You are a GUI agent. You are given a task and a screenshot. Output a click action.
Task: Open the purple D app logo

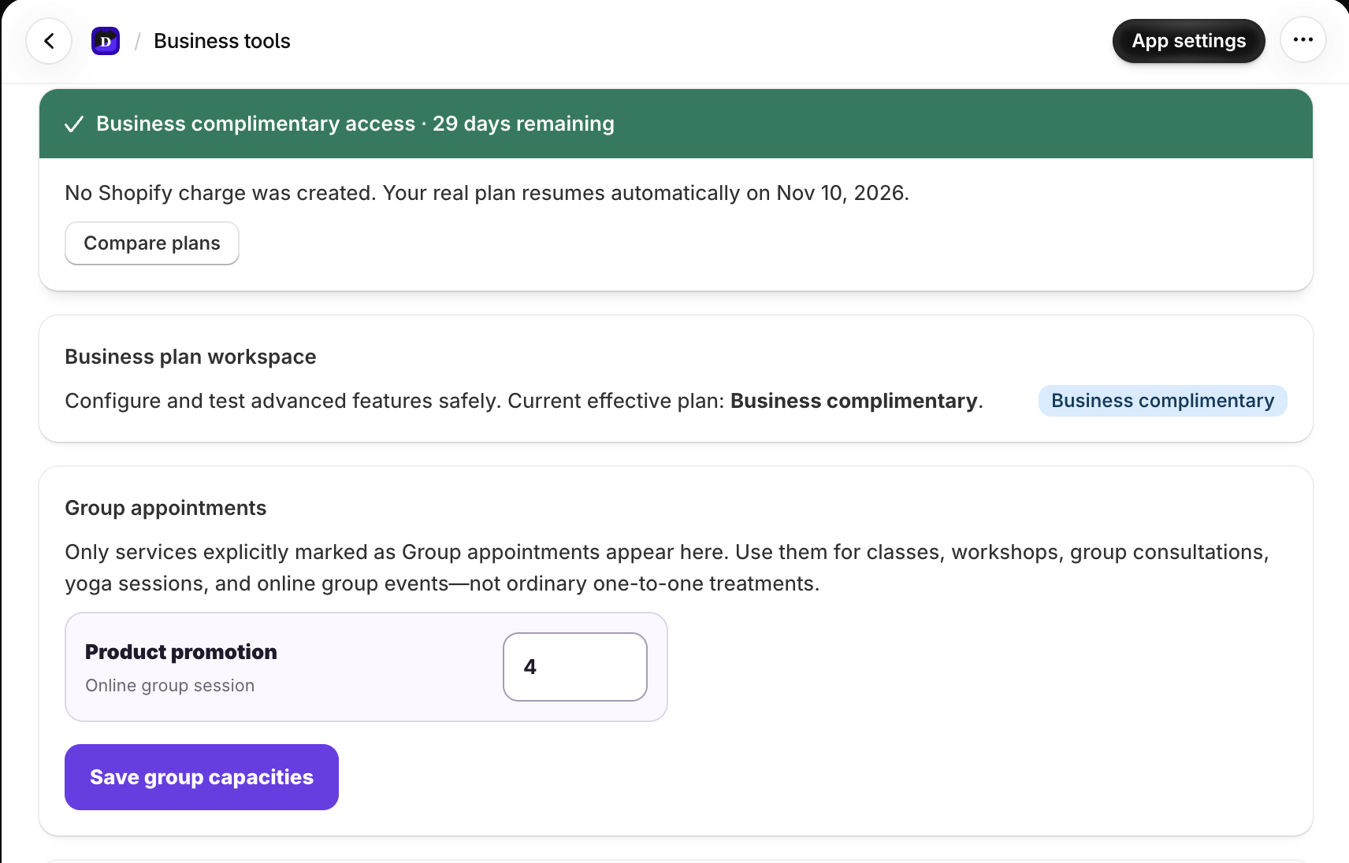point(106,41)
